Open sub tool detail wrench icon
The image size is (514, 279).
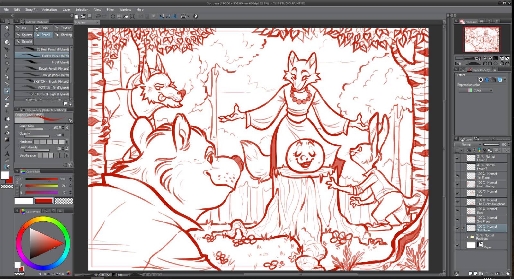coord(71,165)
